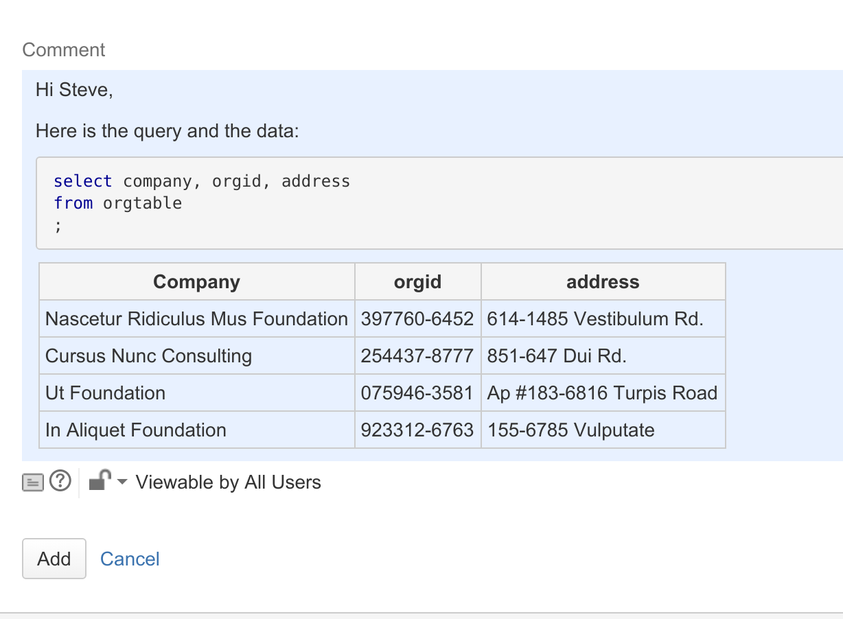Expand the comment visibility dropdown arrow
Screen dimensions: 843x619
122,482
